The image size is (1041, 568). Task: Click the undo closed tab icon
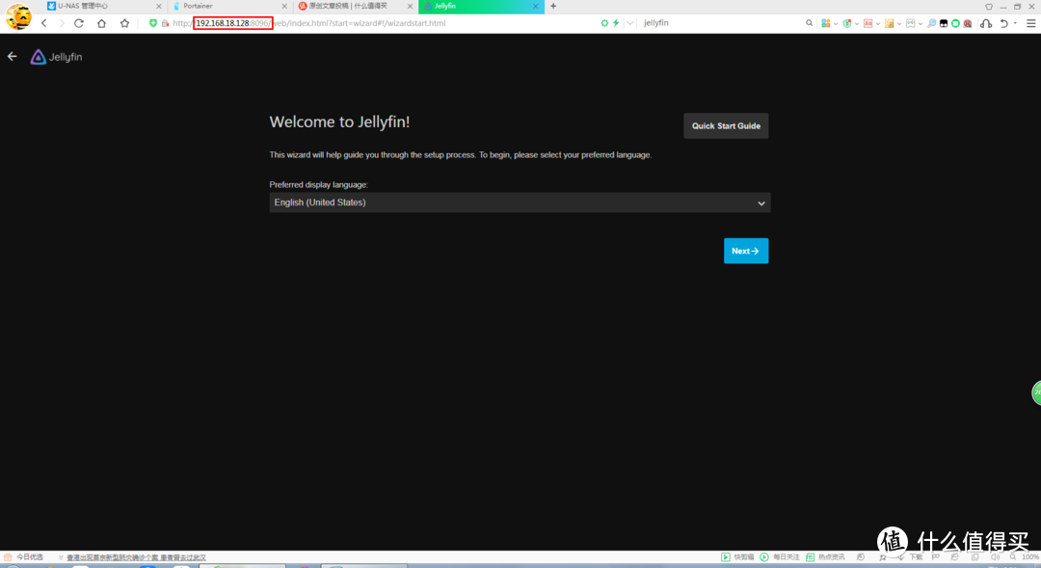1003,23
